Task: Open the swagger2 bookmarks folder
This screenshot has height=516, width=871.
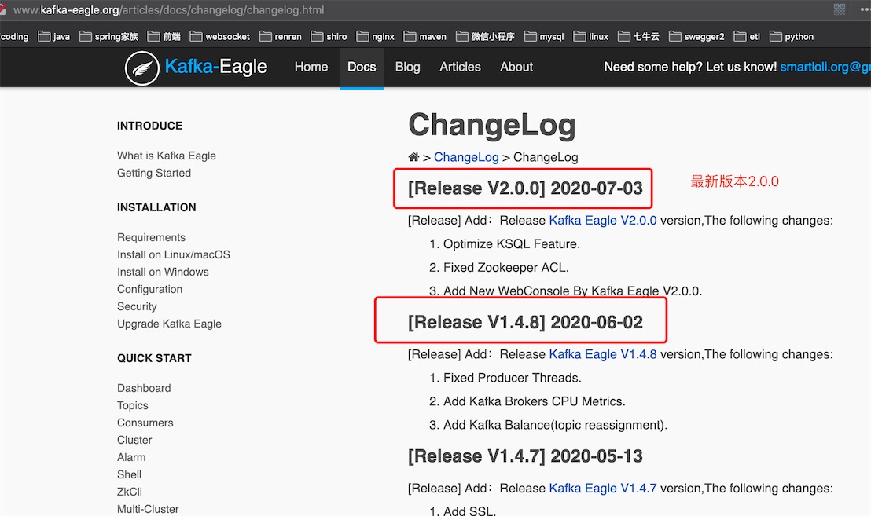Action: pyautogui.click(x=696, y=37)
